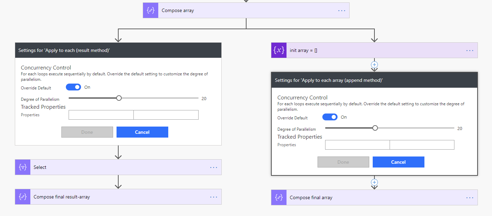Open the Select action ellipsis menu
The image size is (492, 216).
tap(213, 167)
